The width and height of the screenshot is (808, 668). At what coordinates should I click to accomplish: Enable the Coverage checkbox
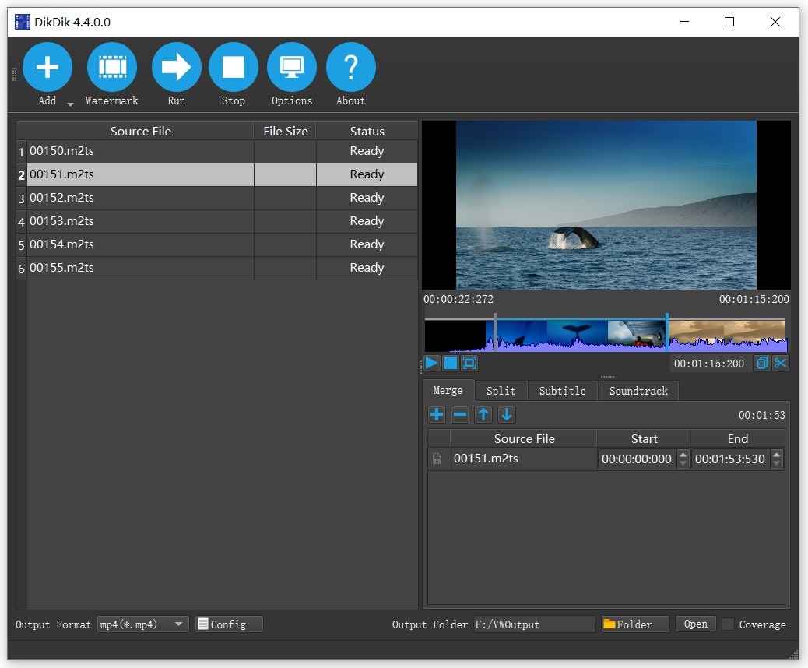(x=729, y=624)
